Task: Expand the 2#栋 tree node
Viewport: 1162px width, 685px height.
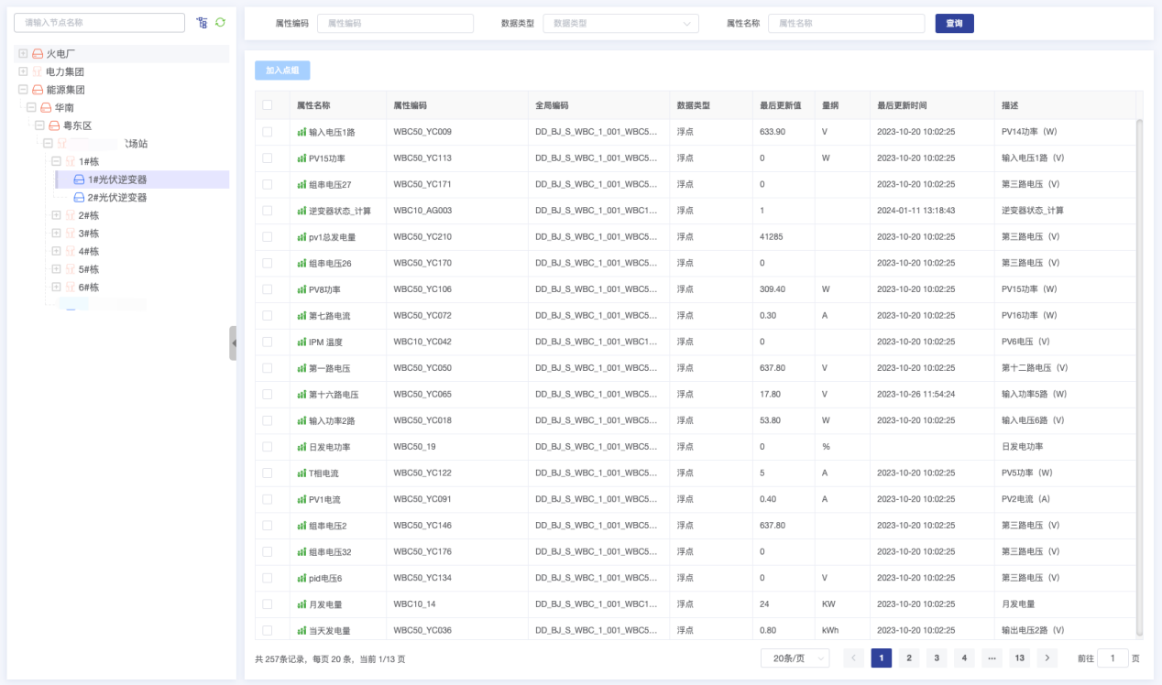Action: (56, 215)
